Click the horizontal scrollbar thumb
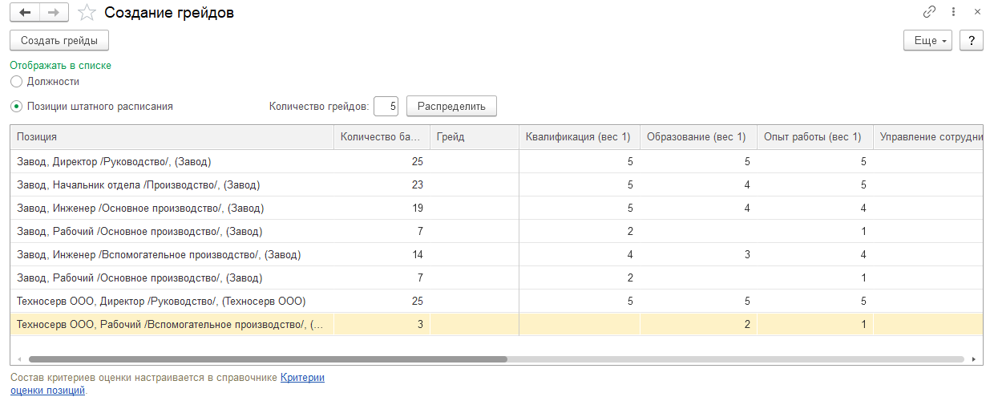The width and height of the screenshot is (994, 401). pyautogui.click(x=268, y=359)
